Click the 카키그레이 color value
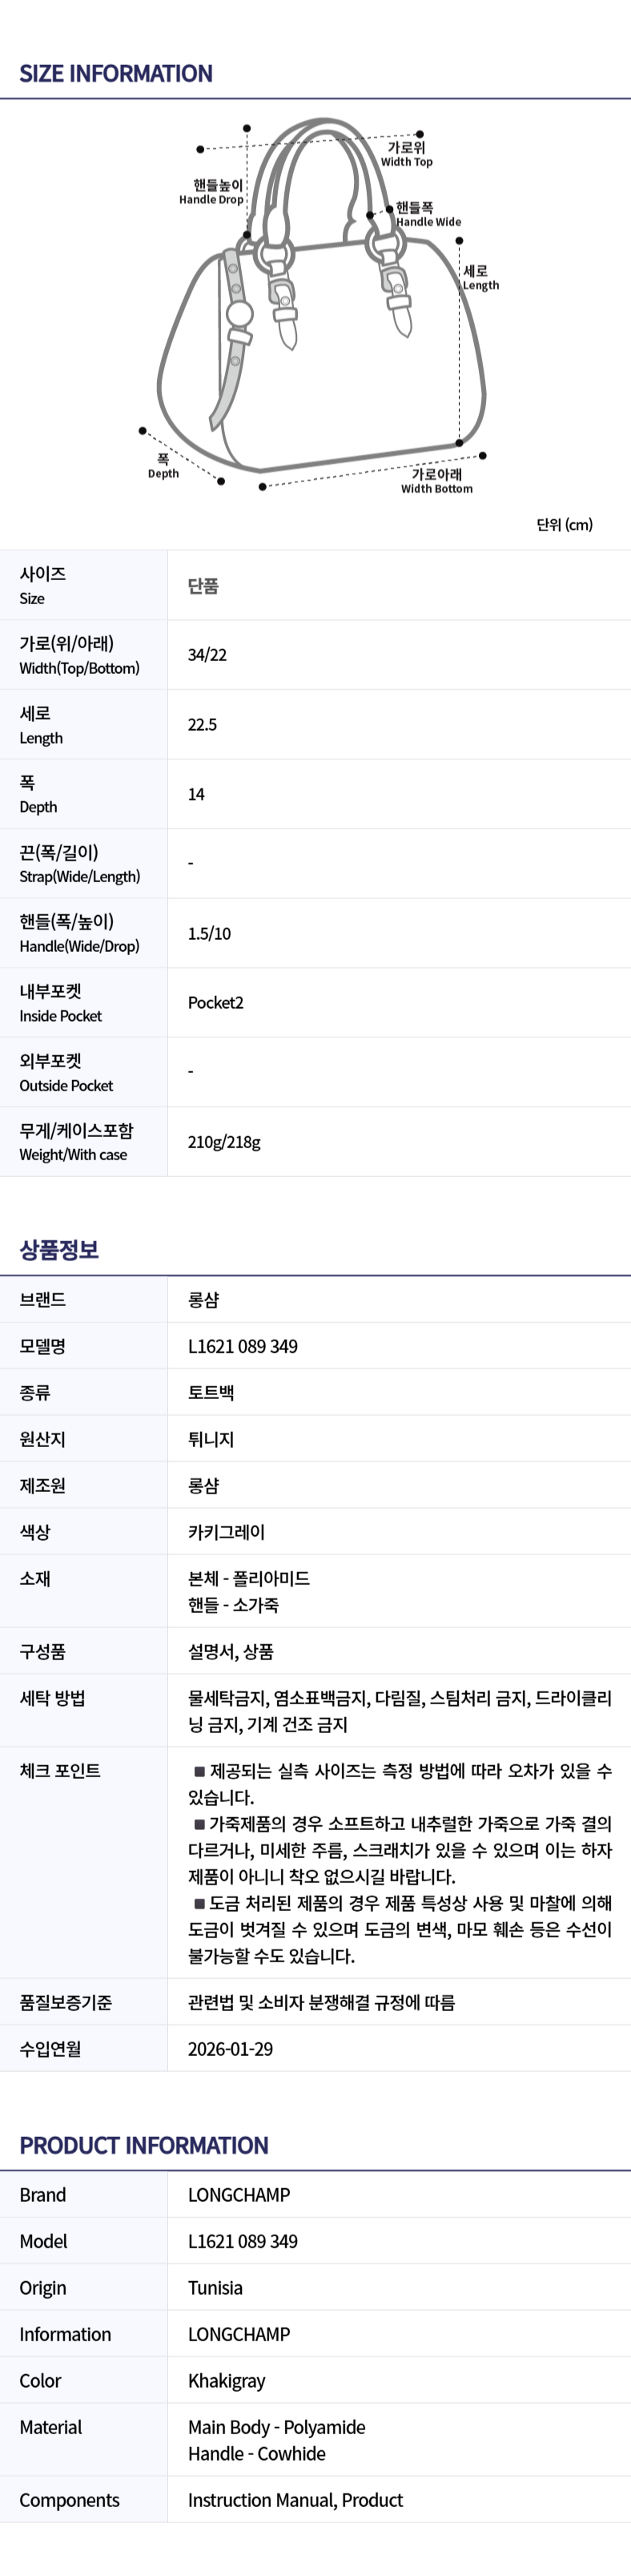This screenshot has width=631, height=2576. click(x=226, y=1532)
